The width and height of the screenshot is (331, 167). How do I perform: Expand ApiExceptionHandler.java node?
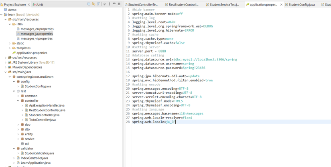point(22,105)
